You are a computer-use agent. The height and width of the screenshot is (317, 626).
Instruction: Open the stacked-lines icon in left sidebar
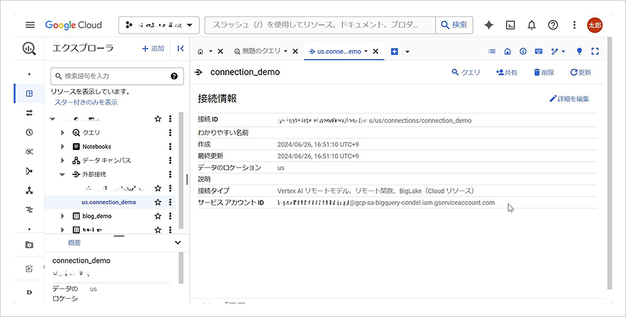pos(29,210)
